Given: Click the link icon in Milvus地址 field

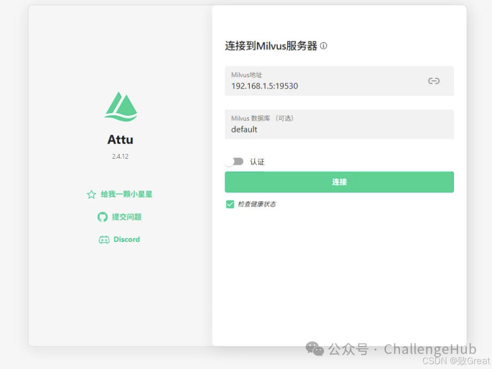Looking at the screenshot, I should pyautogui.click(x=434, y=81).
